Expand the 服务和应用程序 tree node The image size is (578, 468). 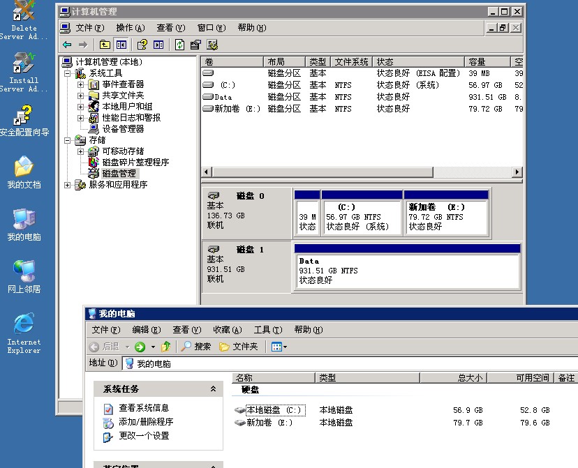coord(68,185)
